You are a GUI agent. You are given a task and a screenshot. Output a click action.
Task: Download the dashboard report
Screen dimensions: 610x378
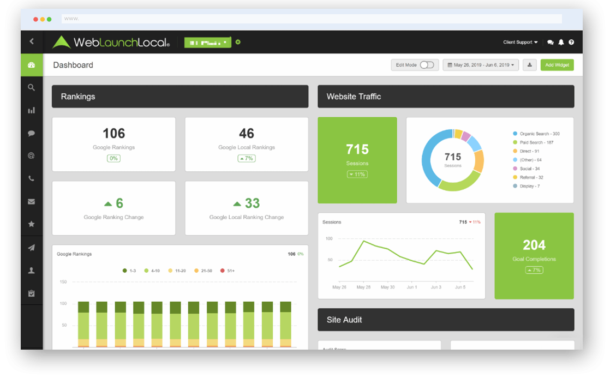[529, 65]
